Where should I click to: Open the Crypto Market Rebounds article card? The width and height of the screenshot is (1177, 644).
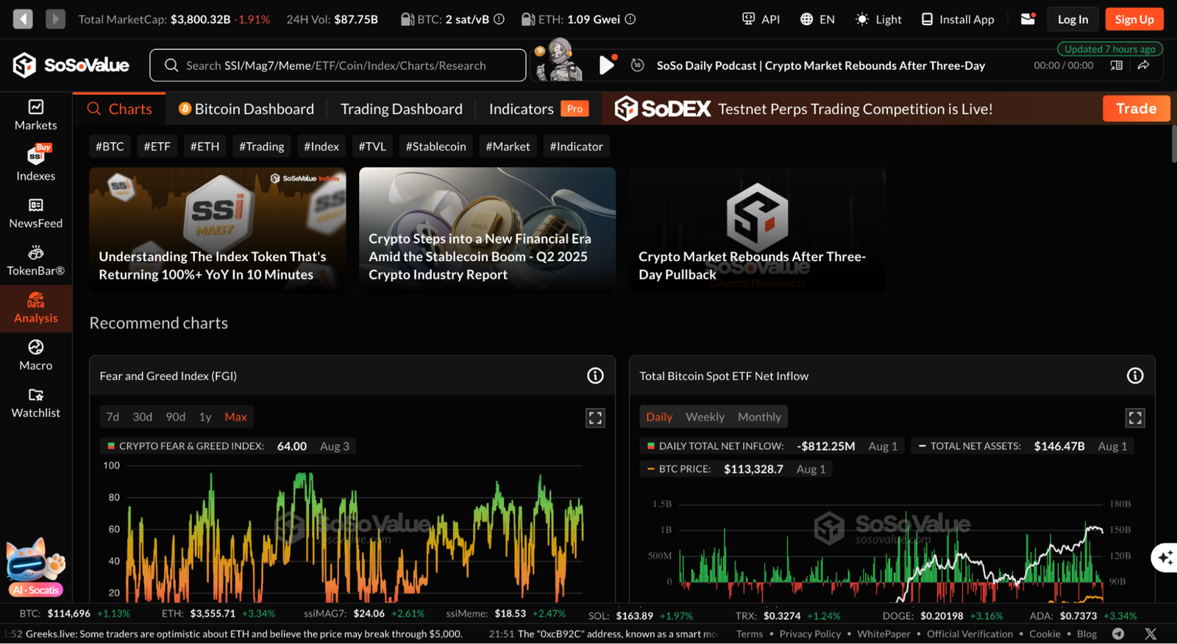pyautogui.click(x=758, y=229)
